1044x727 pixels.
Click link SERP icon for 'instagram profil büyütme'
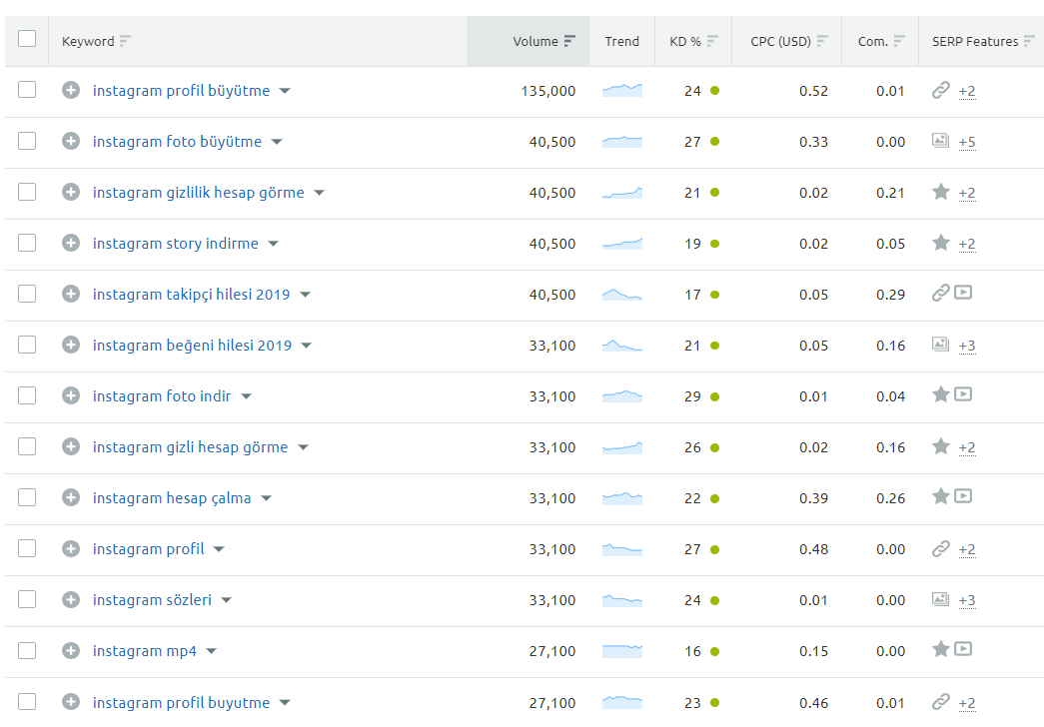pyautogui.click(x=940, y=90)
